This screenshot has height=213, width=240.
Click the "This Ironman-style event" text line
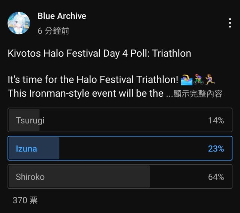pyautogui.click(x=85, y=93)
